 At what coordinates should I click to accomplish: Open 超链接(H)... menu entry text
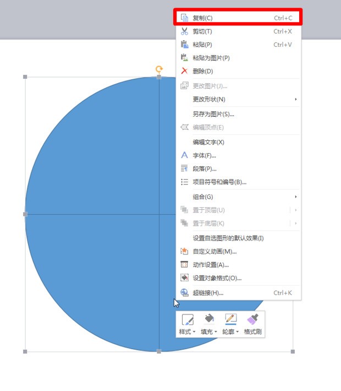[x=208, y=293]
